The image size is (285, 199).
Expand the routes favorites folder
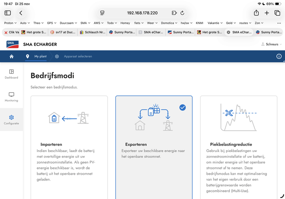coord(245,23)
